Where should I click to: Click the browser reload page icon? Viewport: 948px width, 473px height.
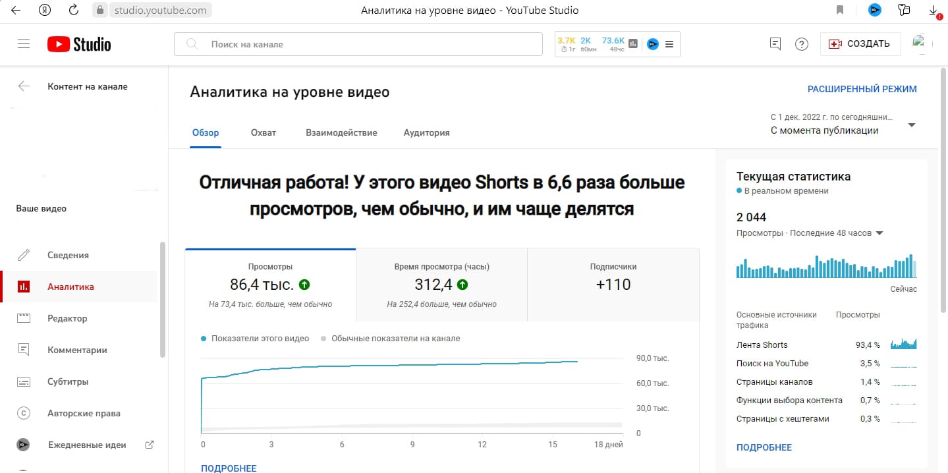click(x=74, y=10)
